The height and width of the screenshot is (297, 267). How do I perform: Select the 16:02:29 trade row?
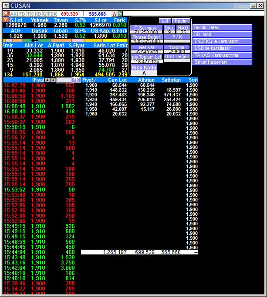[39, 86]
